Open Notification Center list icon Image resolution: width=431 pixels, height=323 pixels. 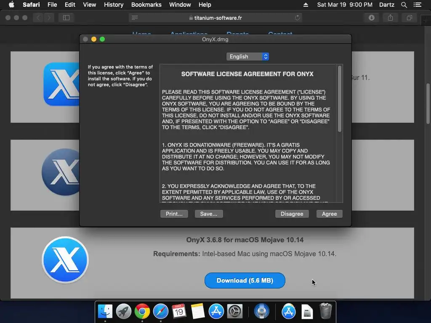click(417, 5)
